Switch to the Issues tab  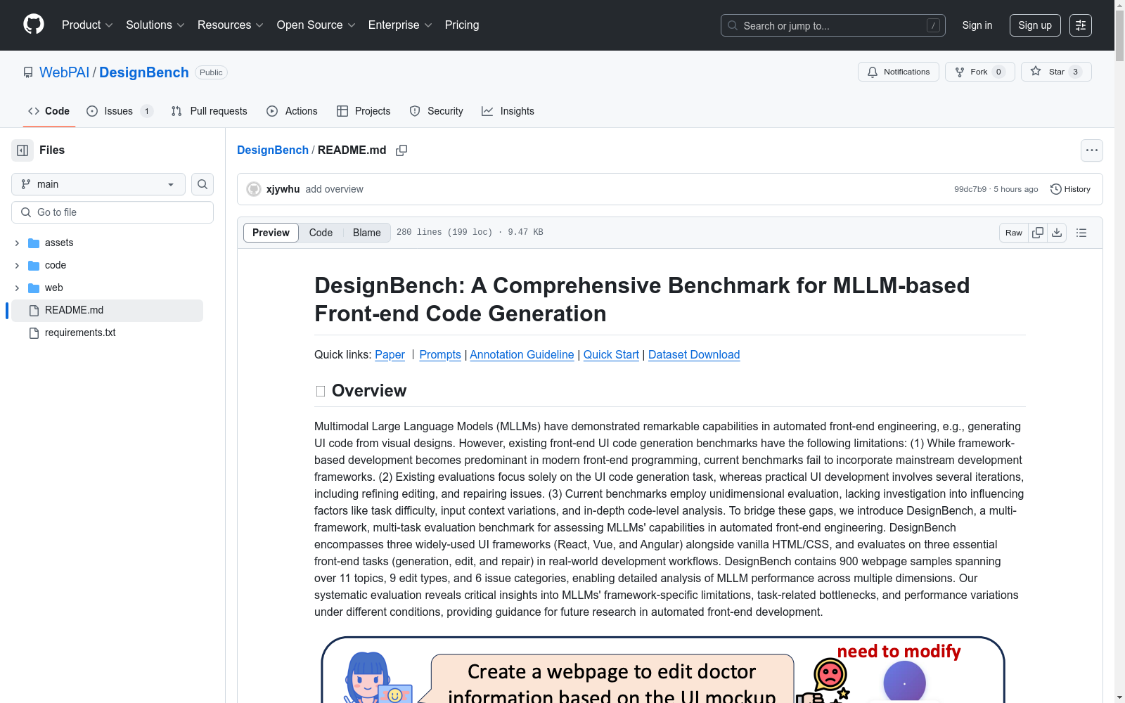(x=117, y=111)
